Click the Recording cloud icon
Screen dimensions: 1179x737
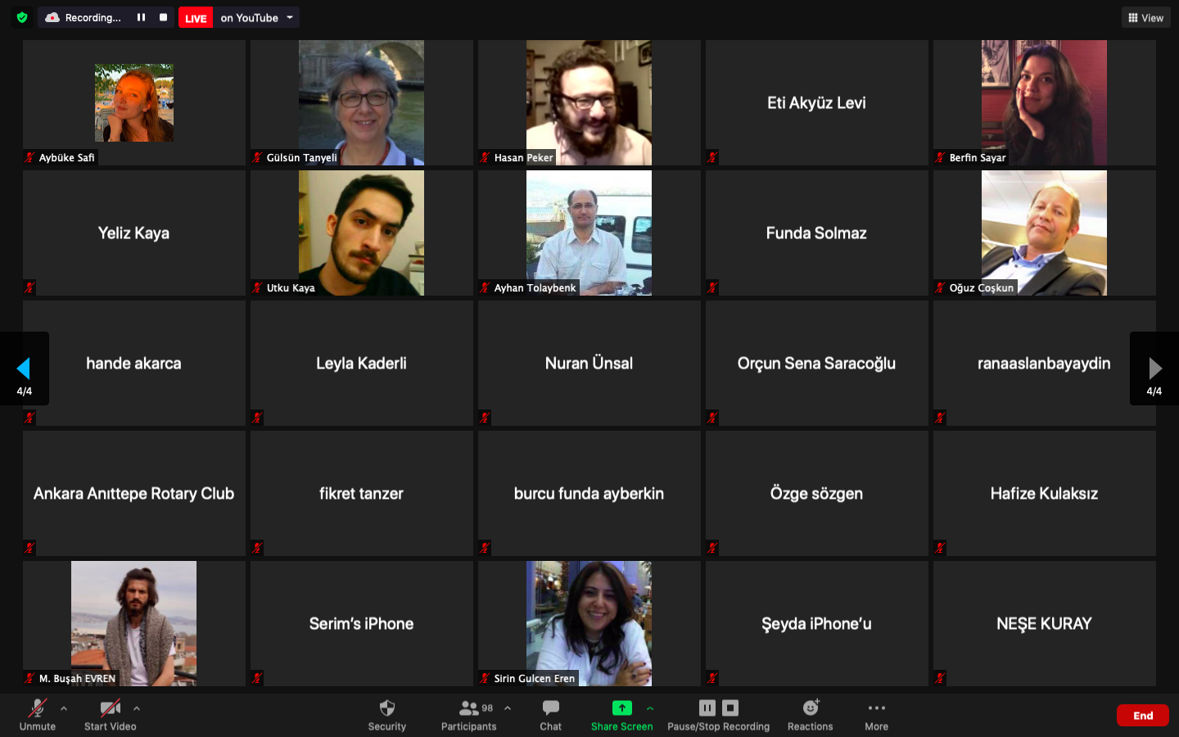[x=52, y=17]
